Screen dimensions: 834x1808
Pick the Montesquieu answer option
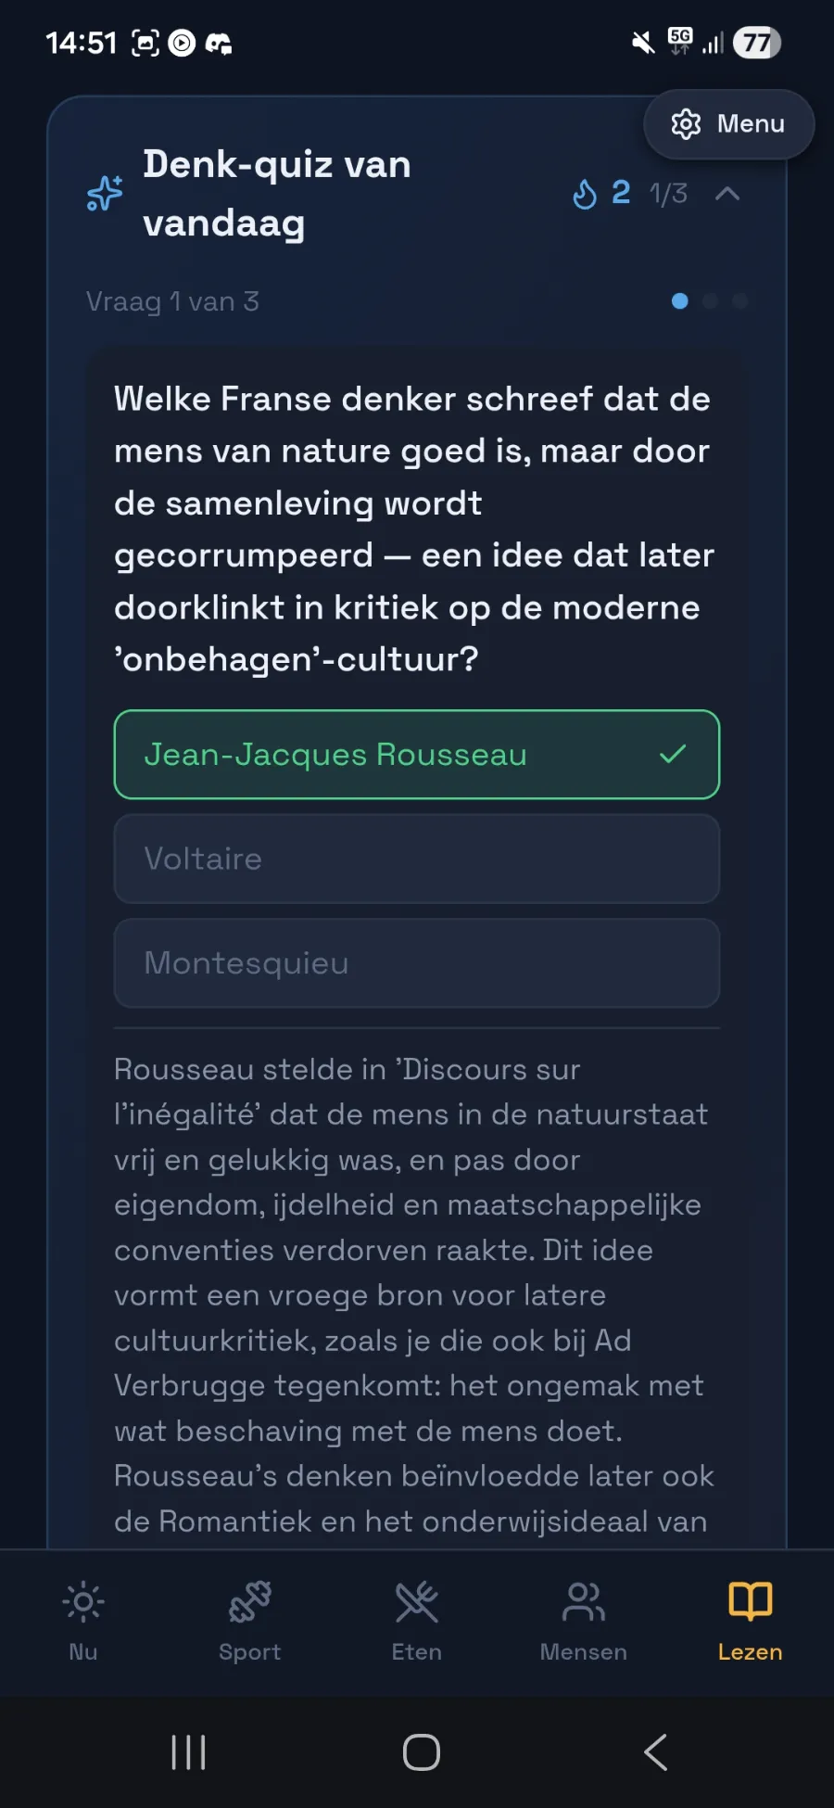coord(417,963)
